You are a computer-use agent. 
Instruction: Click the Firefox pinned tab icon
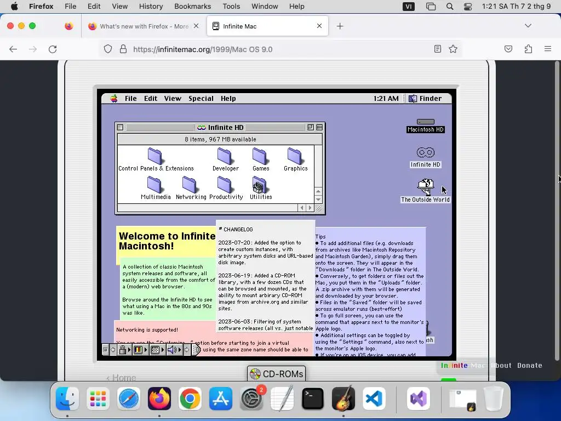point(68,26)
